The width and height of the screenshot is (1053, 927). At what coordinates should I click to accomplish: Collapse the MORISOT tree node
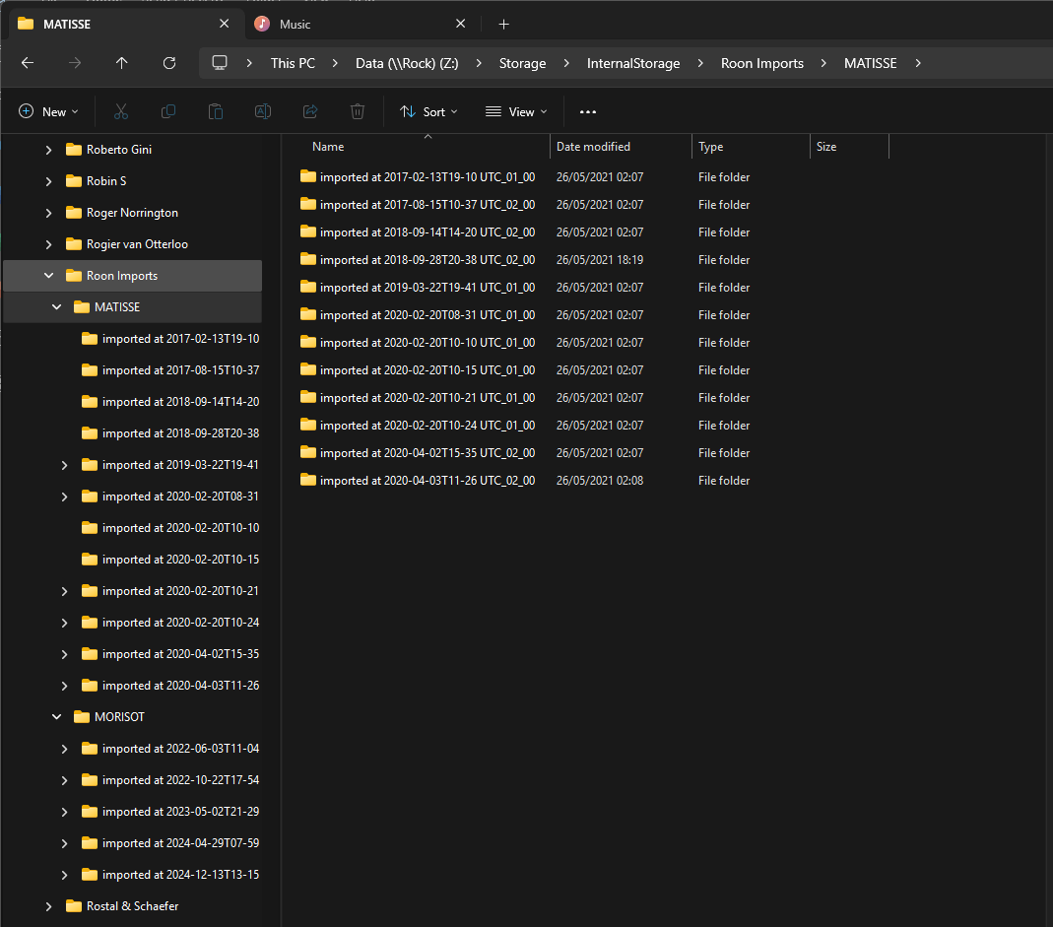(56, 717)
